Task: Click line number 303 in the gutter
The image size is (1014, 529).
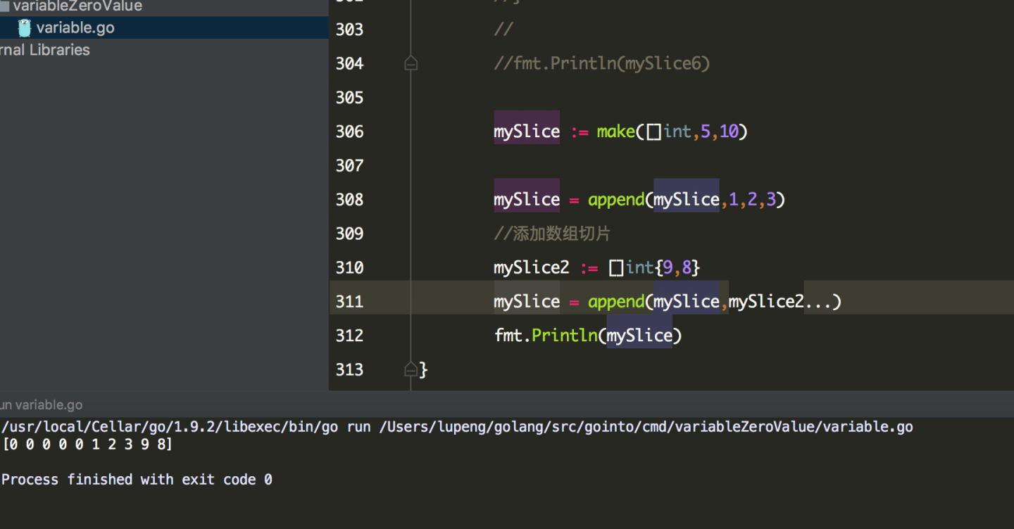Action: pyautogui.click(x=350, y=30)
